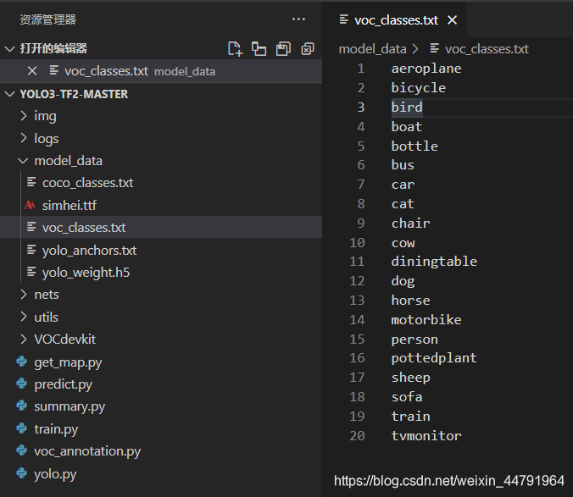Click the text 'motorbike' on line 14
Screen dimensions: 573x497
(426, 320)
